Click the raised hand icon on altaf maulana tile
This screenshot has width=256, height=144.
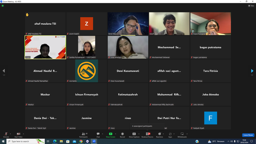point(27,15)
